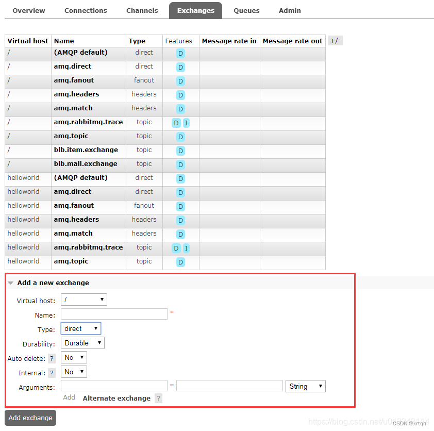The height and width of the screenshot is (431, 434).
Task: Click the Arguments key input field
Action: (114, 386)
